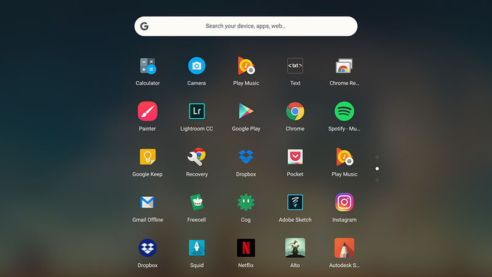The width and height of the screenshot is (492, 277).
Task: Launch Chrome Remote Desktop app
Action: [344, 66]
